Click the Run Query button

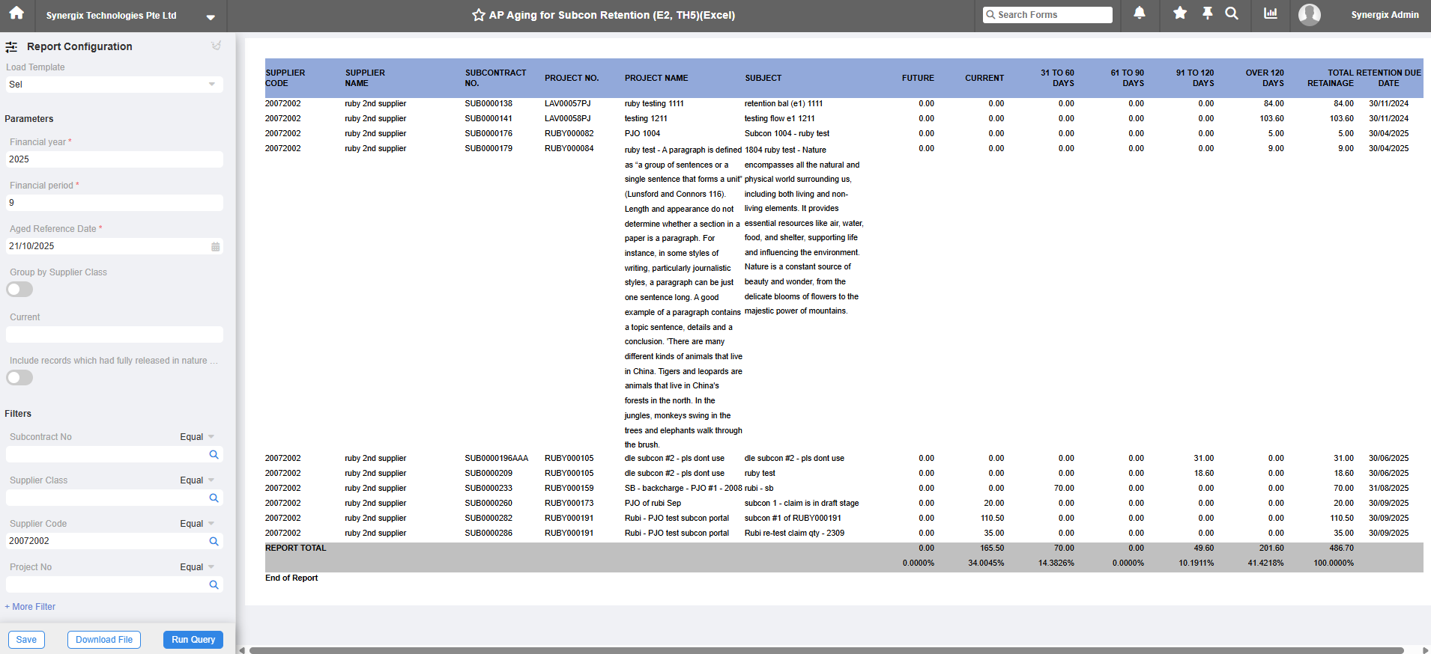193,640
